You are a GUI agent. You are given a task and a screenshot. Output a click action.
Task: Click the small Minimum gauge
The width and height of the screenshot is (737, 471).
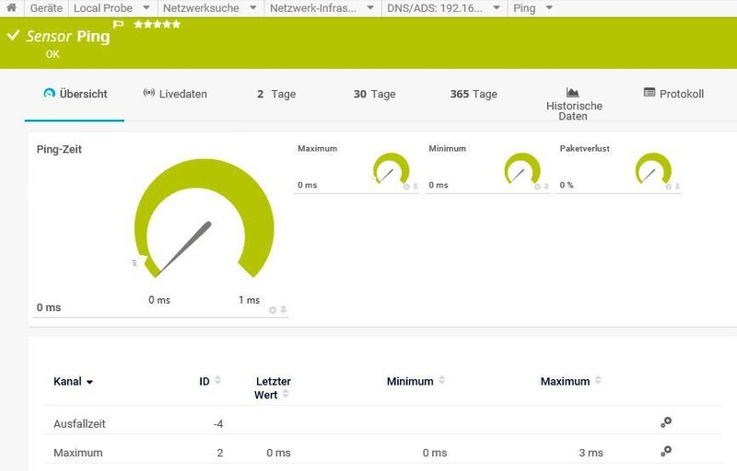(x=522, y=169)
